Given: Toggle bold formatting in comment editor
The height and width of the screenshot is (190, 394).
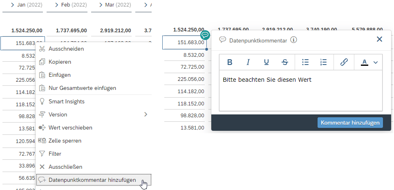Looking at the screenshot, I should tap(229, 62).
